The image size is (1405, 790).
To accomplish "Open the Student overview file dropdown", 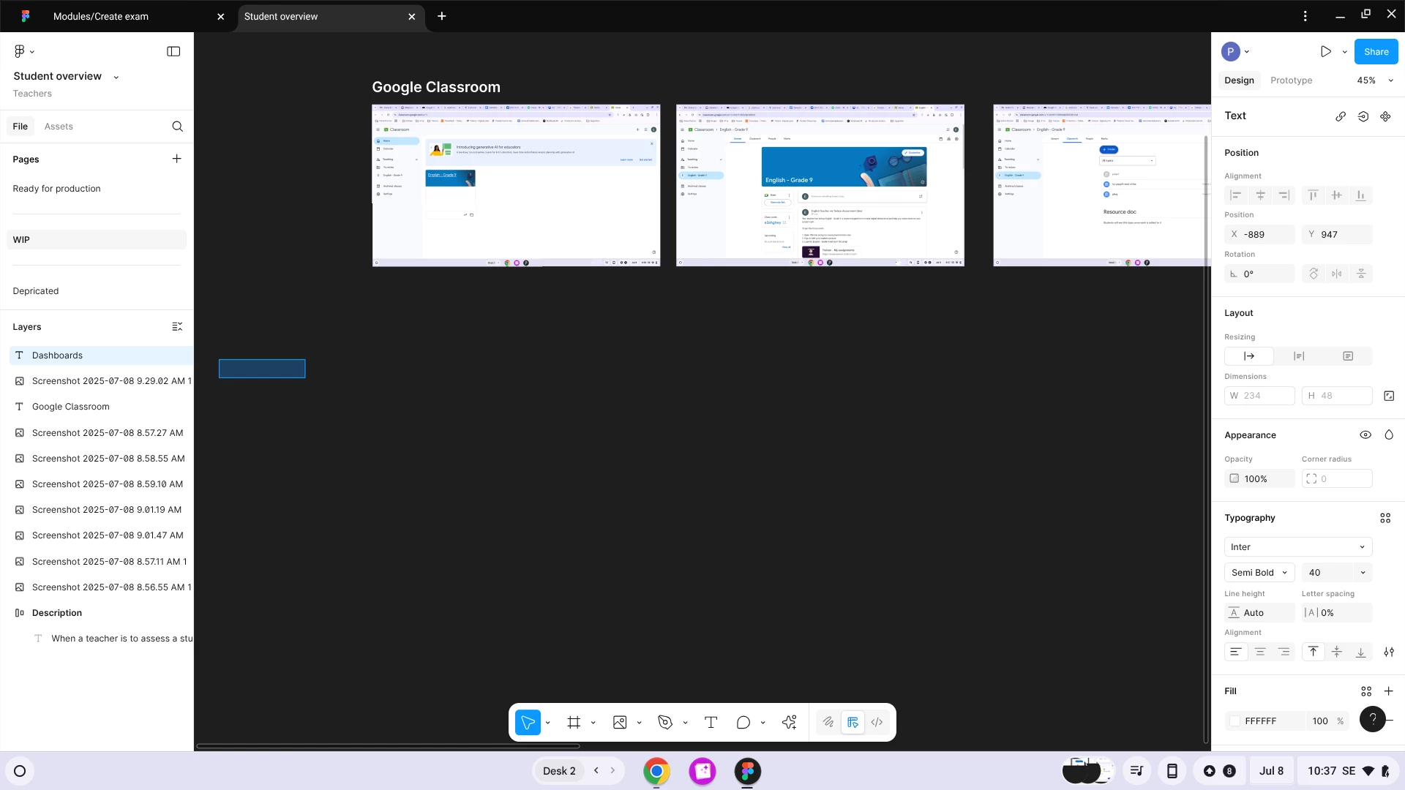I will pyautogui.click(x=116, y=77).
